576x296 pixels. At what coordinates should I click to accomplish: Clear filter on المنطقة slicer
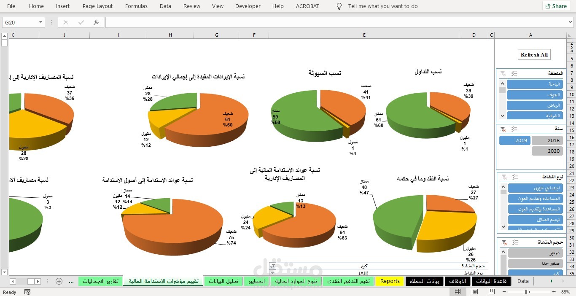tap(503, 73)
